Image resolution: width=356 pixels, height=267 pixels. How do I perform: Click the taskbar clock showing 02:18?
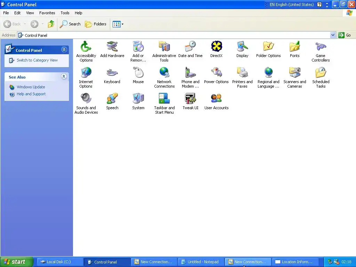(346, 262)
